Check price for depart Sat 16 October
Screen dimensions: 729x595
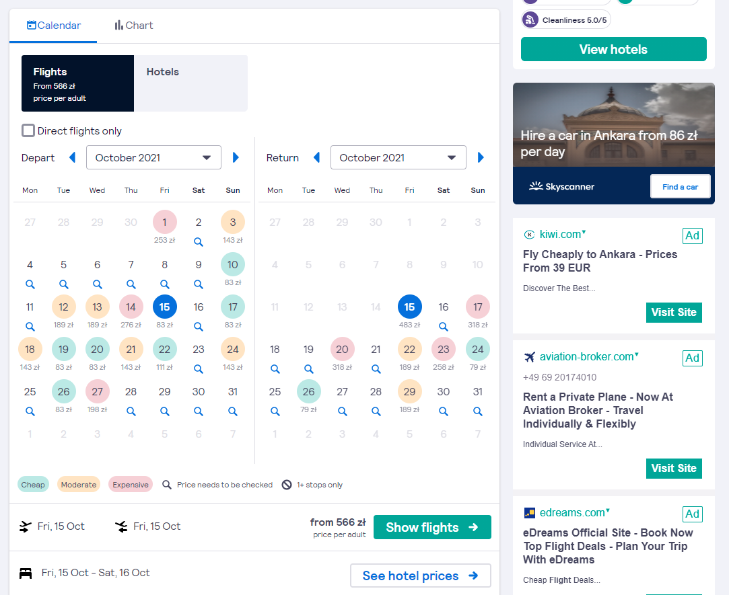[x=199, y=327]
